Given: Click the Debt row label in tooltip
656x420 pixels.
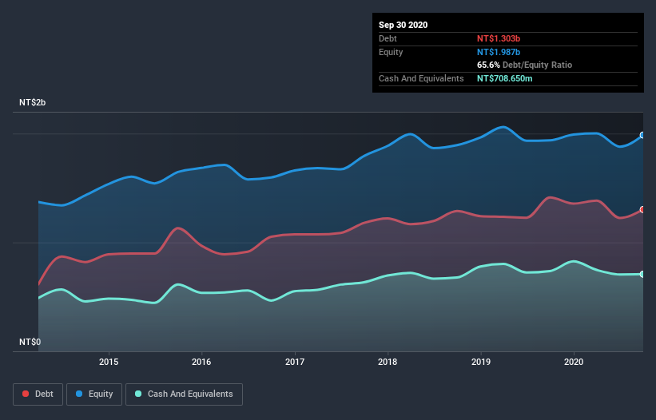Looking at the screenshot, I should click(388, 38).
